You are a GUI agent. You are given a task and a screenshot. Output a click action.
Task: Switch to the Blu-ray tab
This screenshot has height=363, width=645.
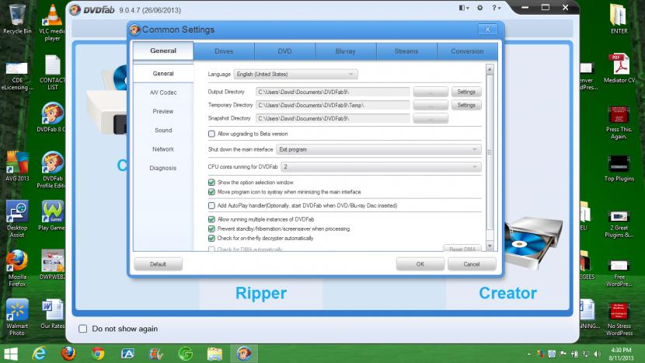point(346,51)
